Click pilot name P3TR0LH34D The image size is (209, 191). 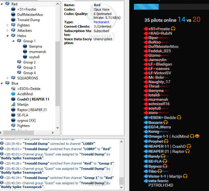pos(161,185)
